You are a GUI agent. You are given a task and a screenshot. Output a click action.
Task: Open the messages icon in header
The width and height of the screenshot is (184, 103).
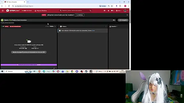pyautogui.click(x=104, y=11)
